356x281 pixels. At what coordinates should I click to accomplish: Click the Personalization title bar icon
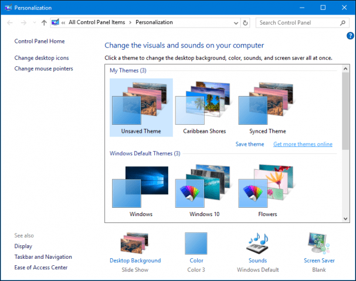point(8,8)
